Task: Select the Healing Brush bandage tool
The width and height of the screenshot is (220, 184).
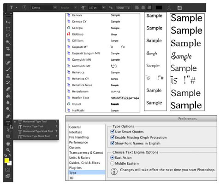Action: 8,63
